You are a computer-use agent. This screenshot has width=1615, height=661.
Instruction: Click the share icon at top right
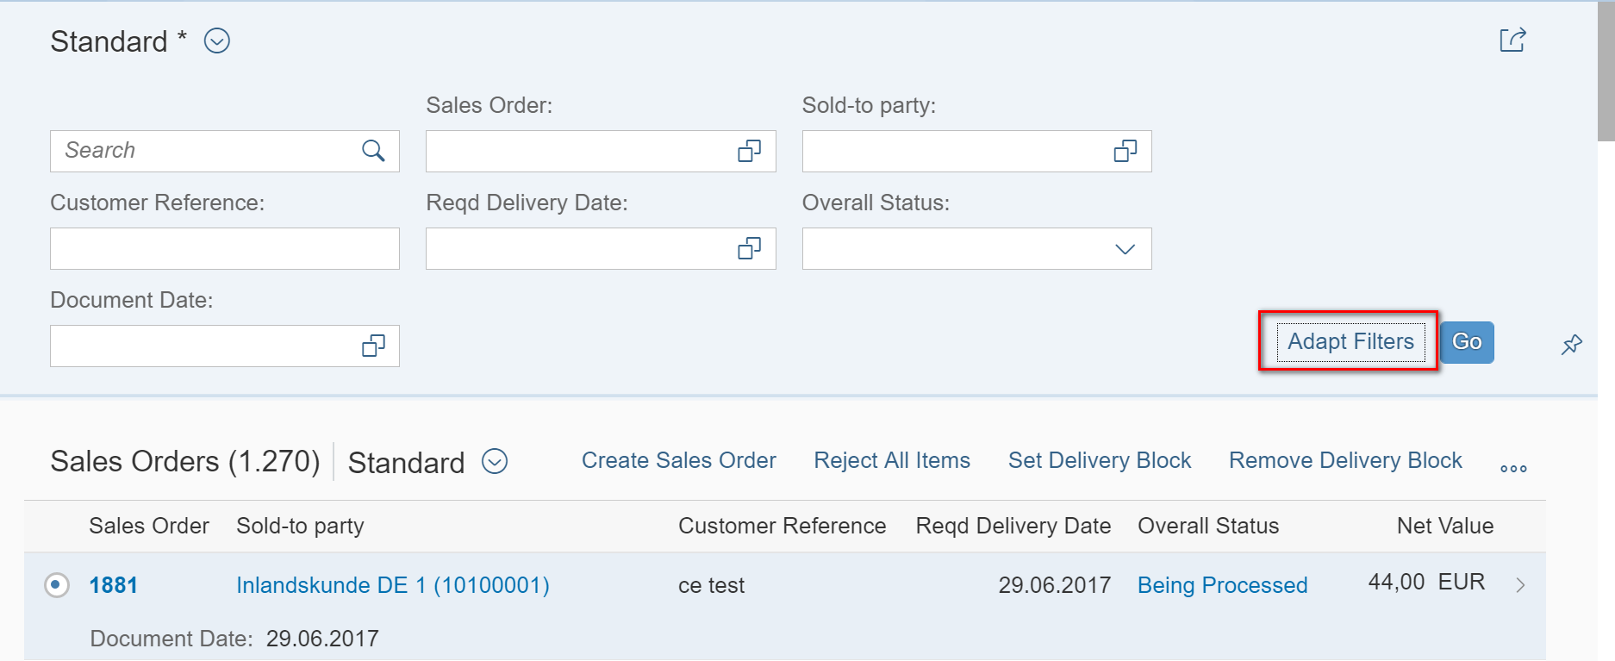pos(1512,40)
